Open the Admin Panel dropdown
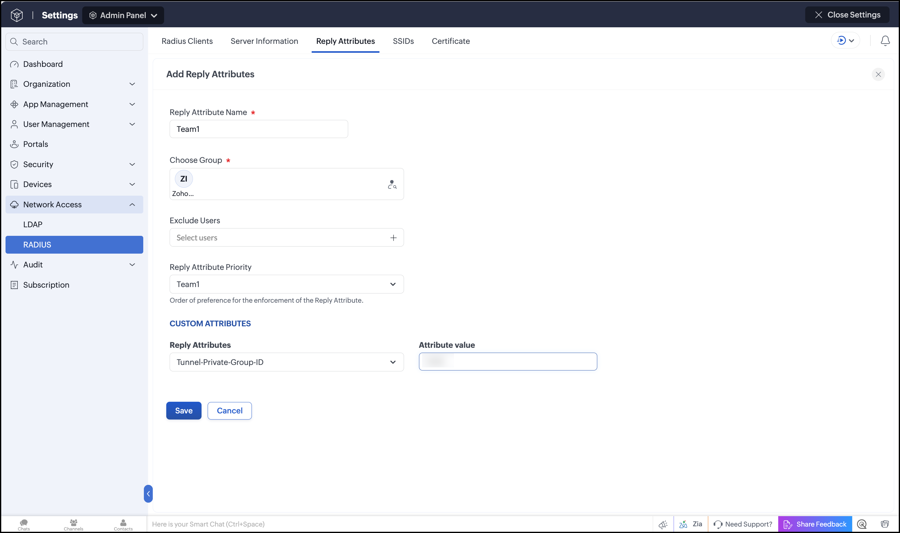This screenshot has width=900, height=533. [123, 15]
